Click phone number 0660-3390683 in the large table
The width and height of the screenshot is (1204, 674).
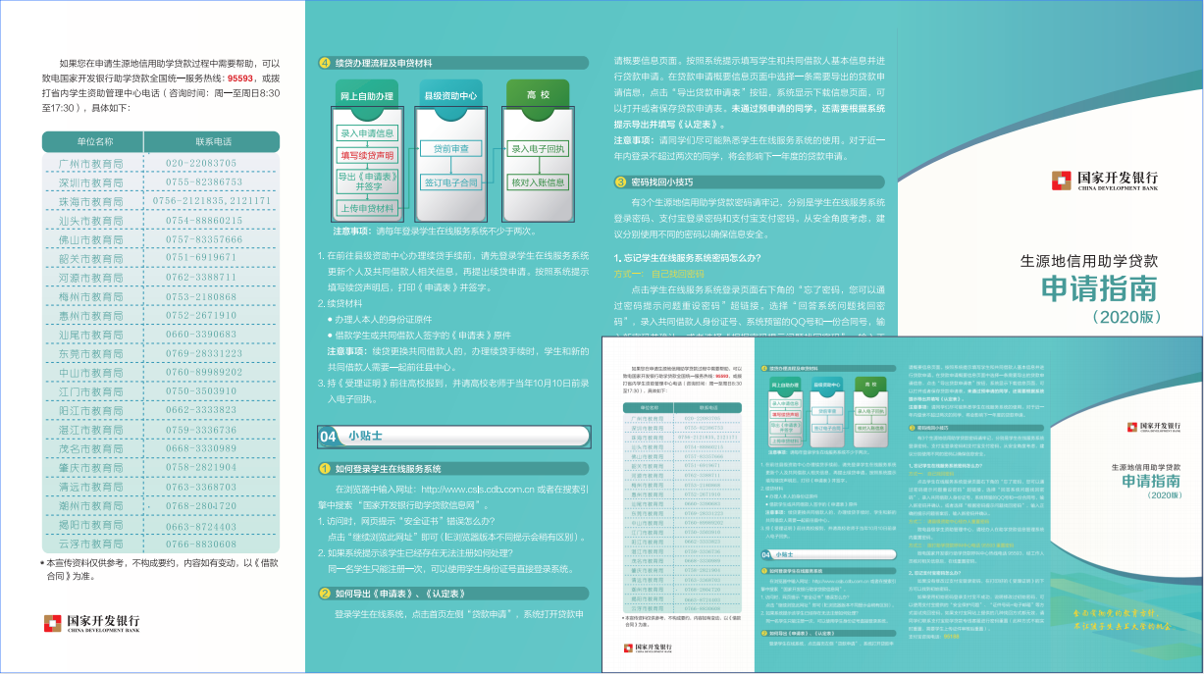[201, 335]
